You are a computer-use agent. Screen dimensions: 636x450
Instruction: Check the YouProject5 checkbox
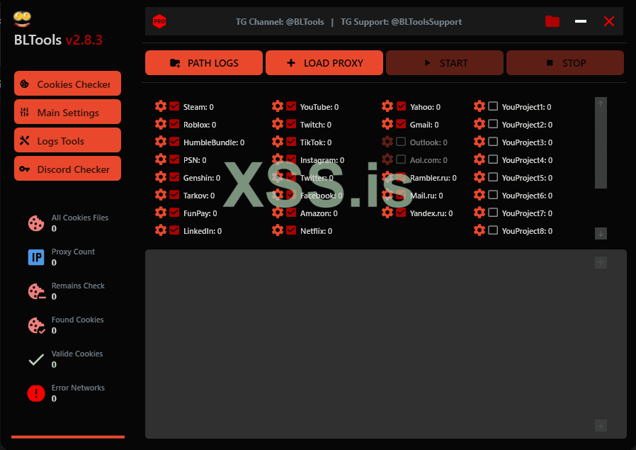(x=493, y=177)
